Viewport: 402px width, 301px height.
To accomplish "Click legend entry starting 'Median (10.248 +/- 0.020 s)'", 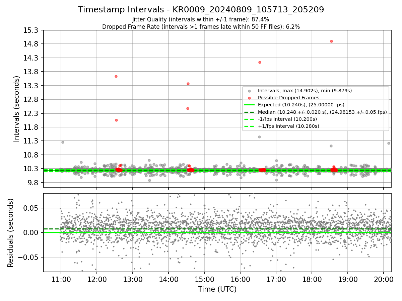I will pyautogui.click(x=322, y=112).
